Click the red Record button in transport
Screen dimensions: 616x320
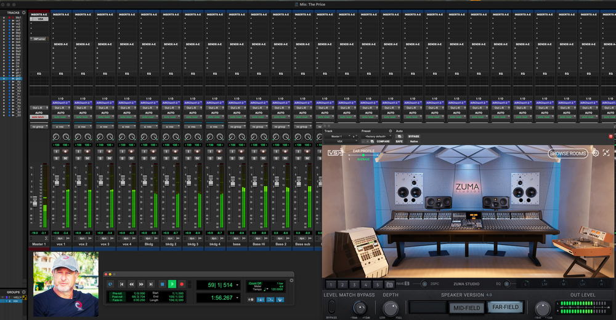[182, 284]
